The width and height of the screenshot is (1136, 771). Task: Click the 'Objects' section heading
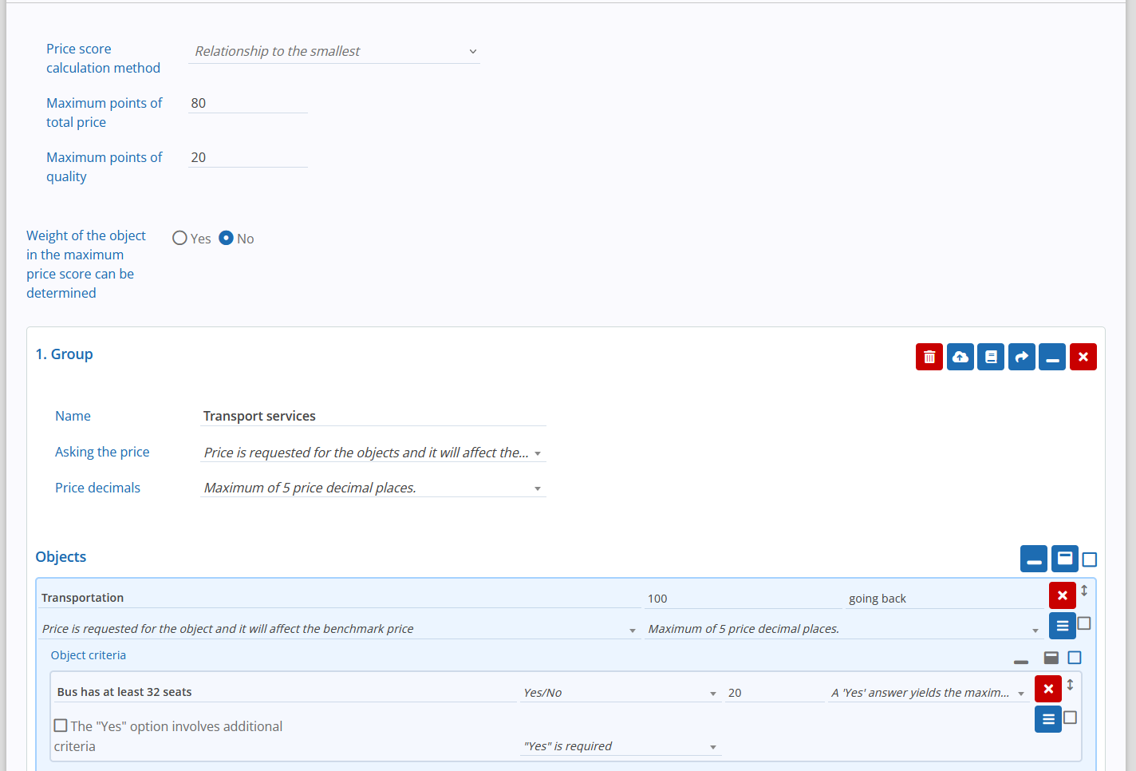click(61, 556)
